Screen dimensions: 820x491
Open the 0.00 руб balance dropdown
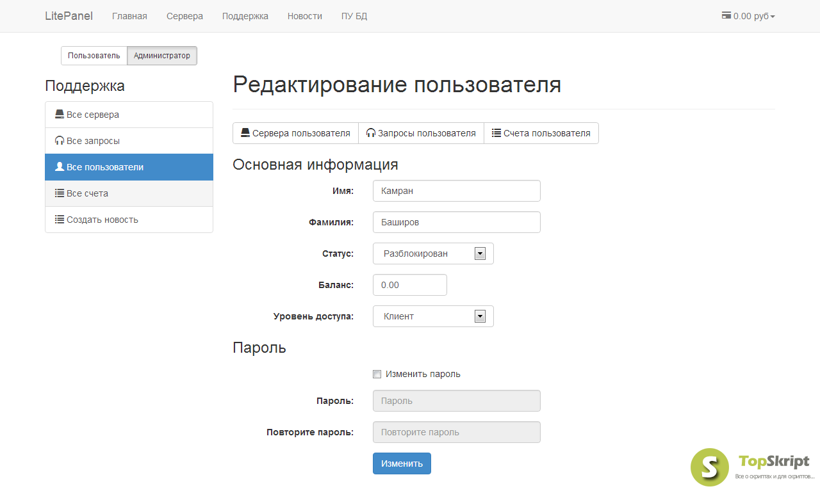pos(748,16)
